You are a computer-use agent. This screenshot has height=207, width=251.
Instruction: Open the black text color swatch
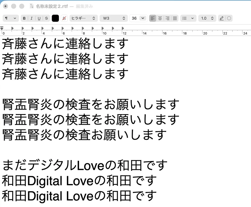[55, 18]
